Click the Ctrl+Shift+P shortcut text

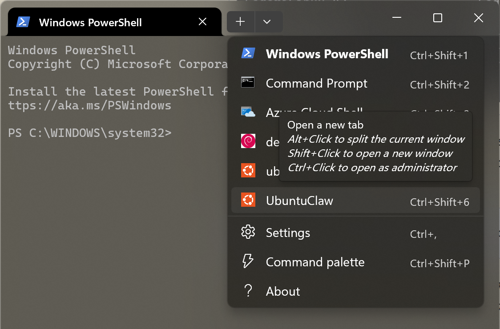click(x=440, y=263)
